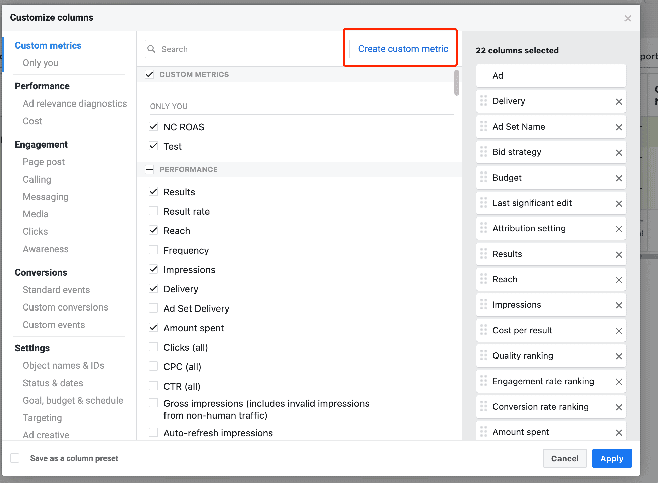658x483 pixels.
Task: Toggle the CUSTOM METRICS section checkbox
Action: (149, 74)
